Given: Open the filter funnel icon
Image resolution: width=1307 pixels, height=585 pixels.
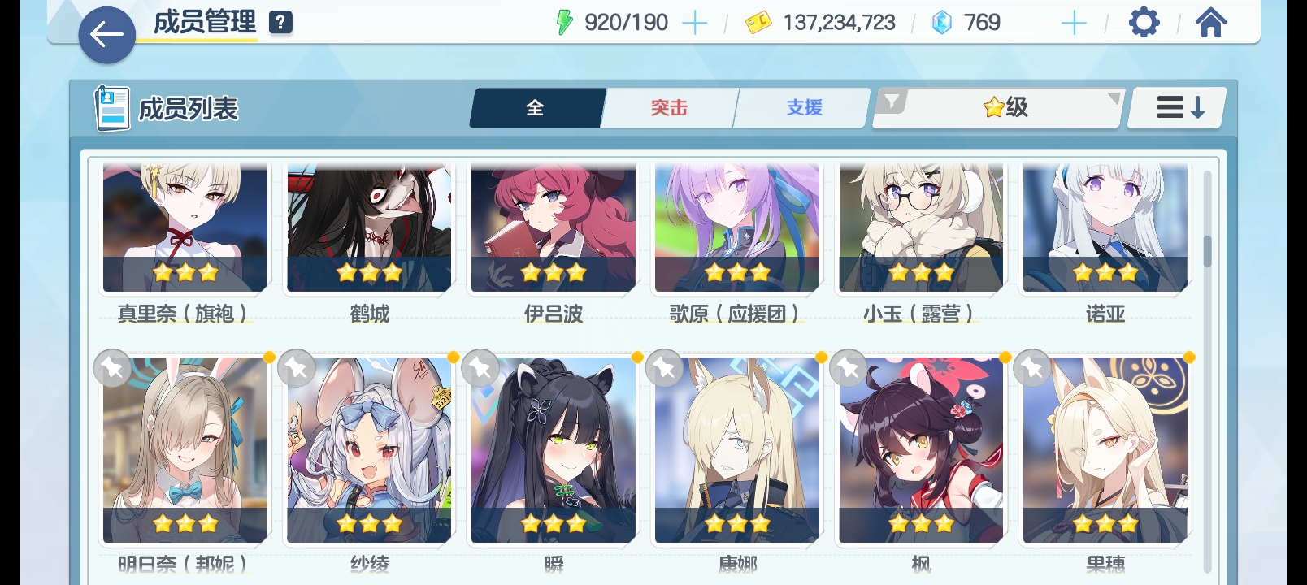Looking at the screenshot, I should click(892, 102).
